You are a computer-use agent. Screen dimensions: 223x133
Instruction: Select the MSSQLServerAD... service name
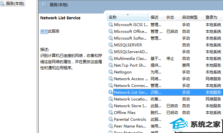click(131, 52)
